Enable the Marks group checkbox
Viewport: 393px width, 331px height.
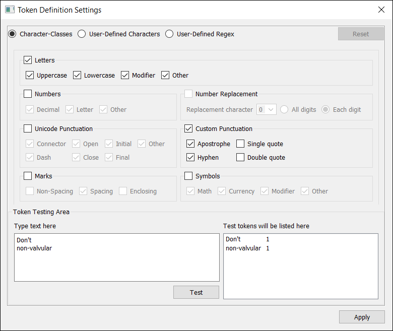pyautogui.click(x=28, y=176)
